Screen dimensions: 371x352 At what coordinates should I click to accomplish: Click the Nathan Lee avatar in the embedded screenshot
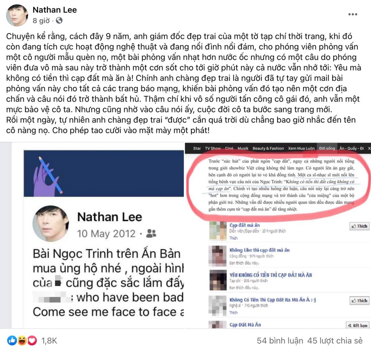point(50,223)
